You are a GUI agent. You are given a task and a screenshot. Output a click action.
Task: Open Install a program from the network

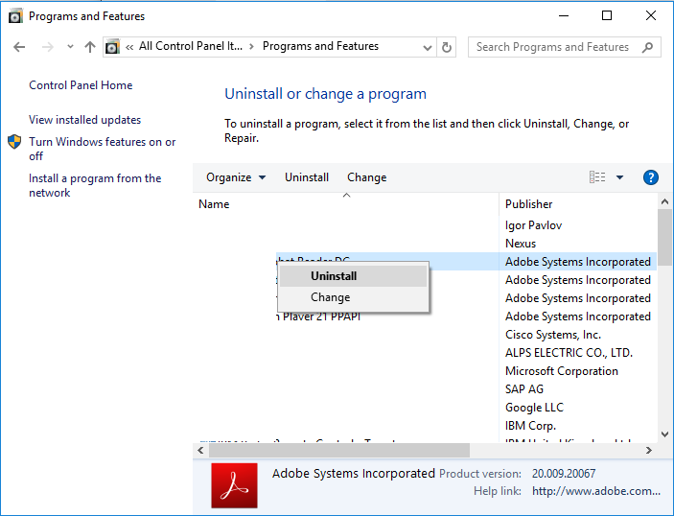95,185
